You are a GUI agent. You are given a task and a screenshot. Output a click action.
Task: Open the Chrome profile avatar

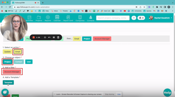pyautogui.click(x=169, y=7)
